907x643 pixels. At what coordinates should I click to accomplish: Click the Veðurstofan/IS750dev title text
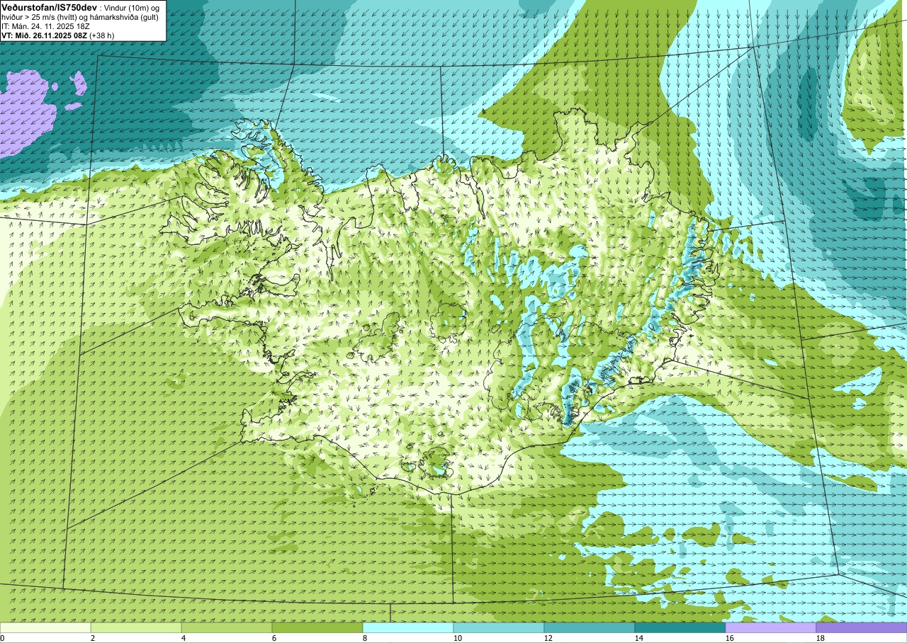(x=49, y=6)
